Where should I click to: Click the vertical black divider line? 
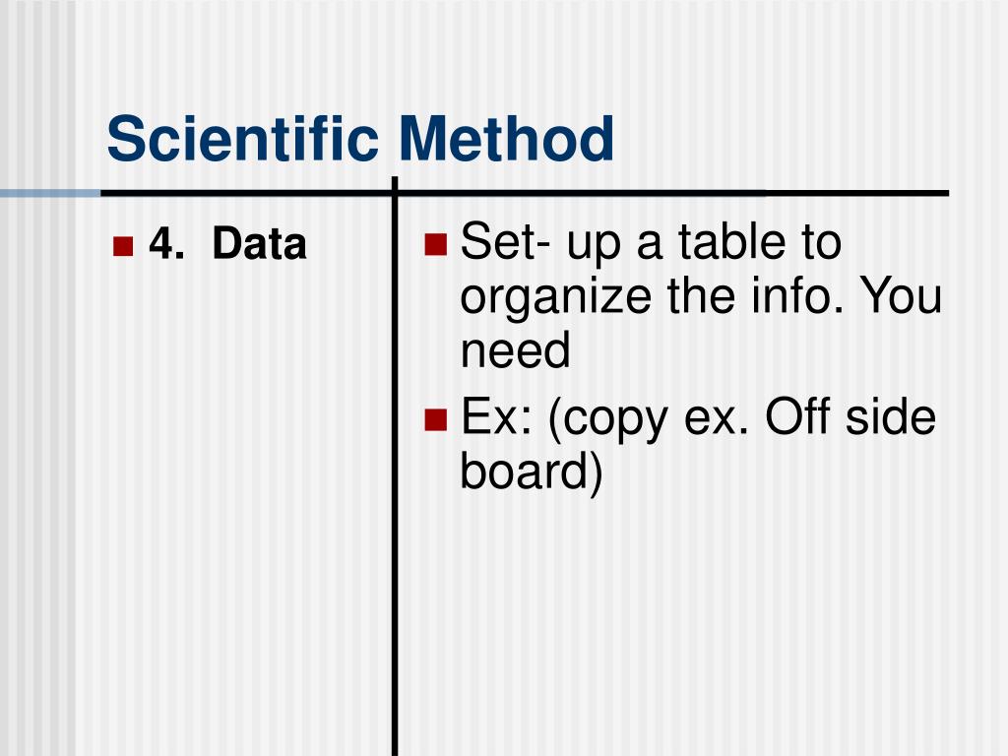395,466
